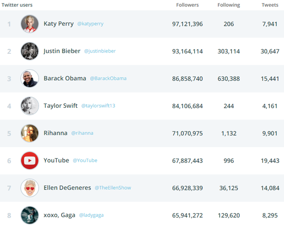Sort by the Following column header
Image resolution: width=284 pixels, height=225 pixels.
coord(229,5)
